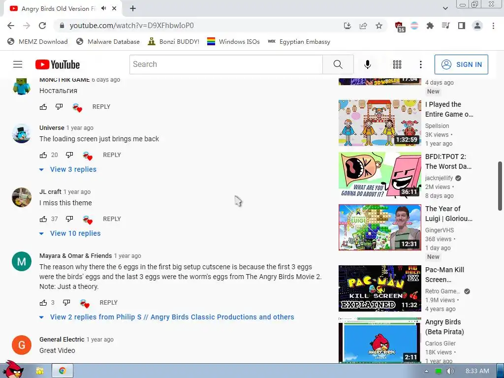Viewport: 504px width, 378px height.
Task: Open Chrome three-dot menu
Action: pyautogui.click(x=493, y=26)
